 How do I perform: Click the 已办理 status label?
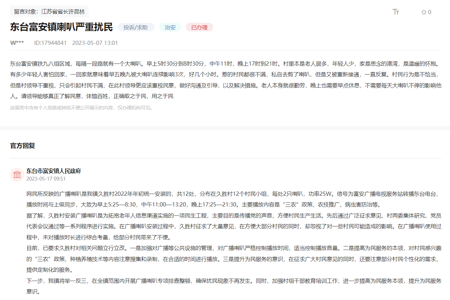point(199,27)
